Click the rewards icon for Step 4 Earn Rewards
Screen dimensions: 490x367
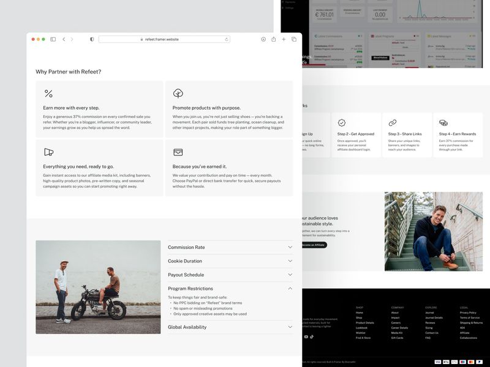click(443, 121)
